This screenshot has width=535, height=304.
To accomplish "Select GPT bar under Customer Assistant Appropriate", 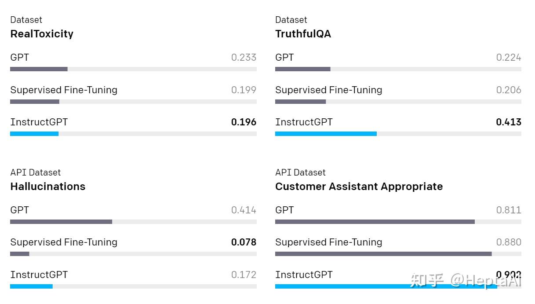I will [x=375, y=222].
